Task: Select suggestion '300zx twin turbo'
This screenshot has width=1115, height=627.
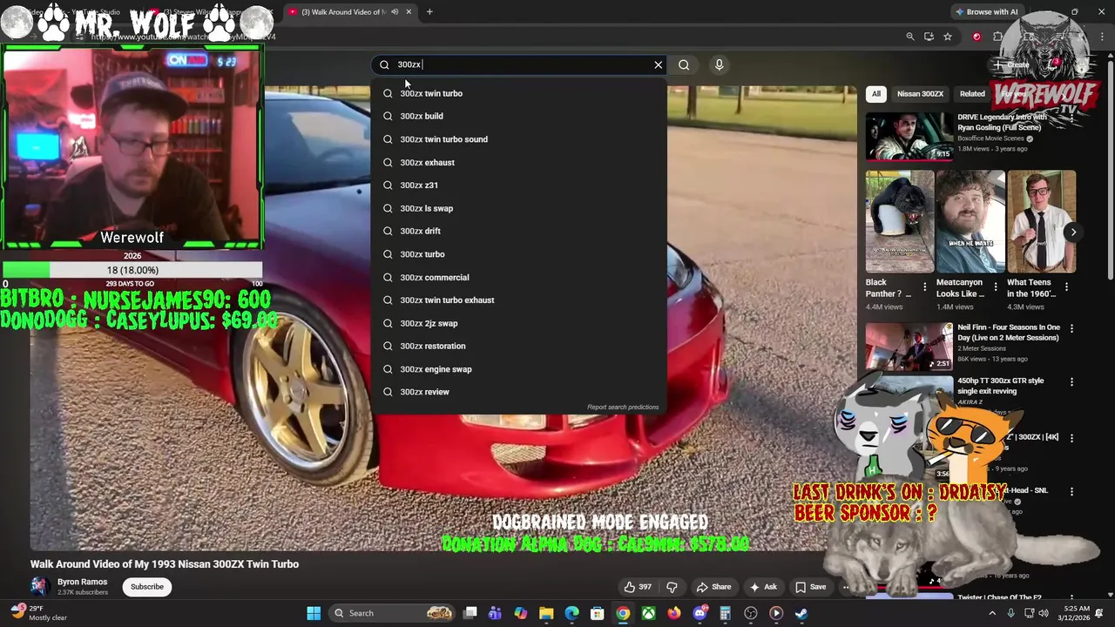Action: [519, 93]
